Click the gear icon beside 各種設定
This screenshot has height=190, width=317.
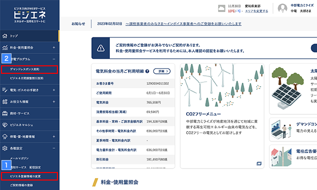click(5, 148)
